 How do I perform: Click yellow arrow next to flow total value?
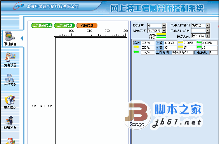pos(180,42)
